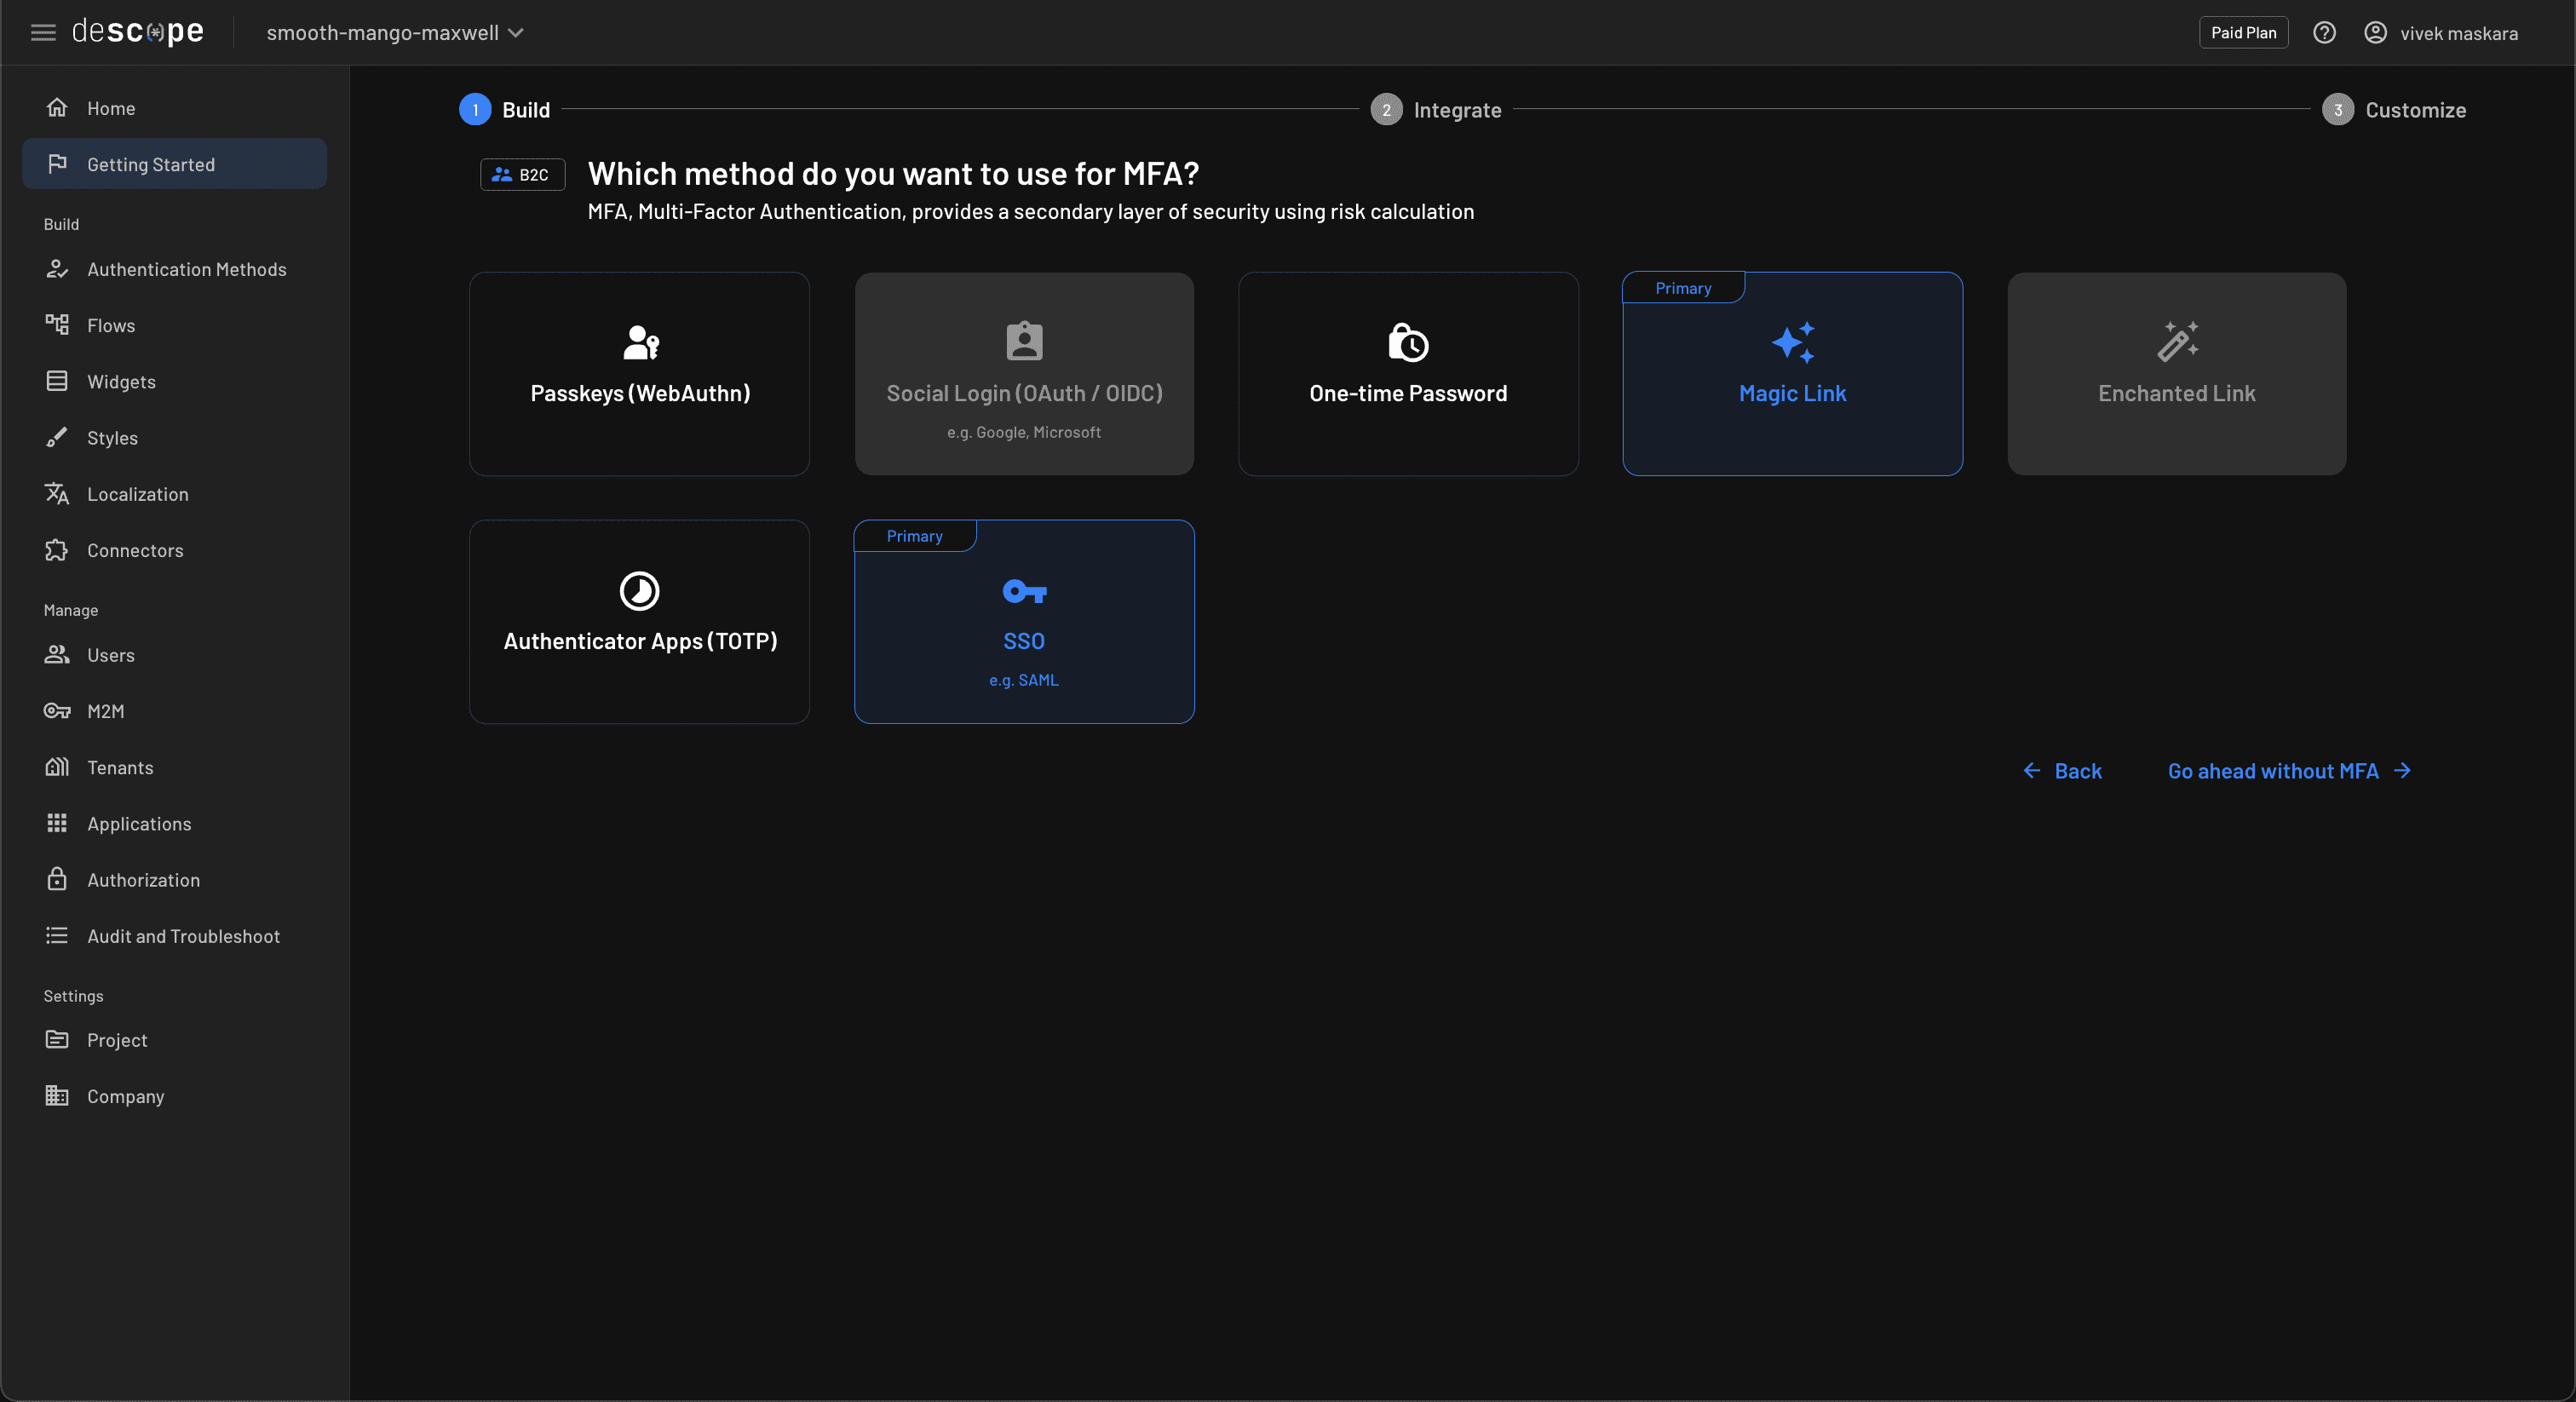Click the Paid Plan badge
Screen dimensions: 2576x1402
pos(2243,33)
